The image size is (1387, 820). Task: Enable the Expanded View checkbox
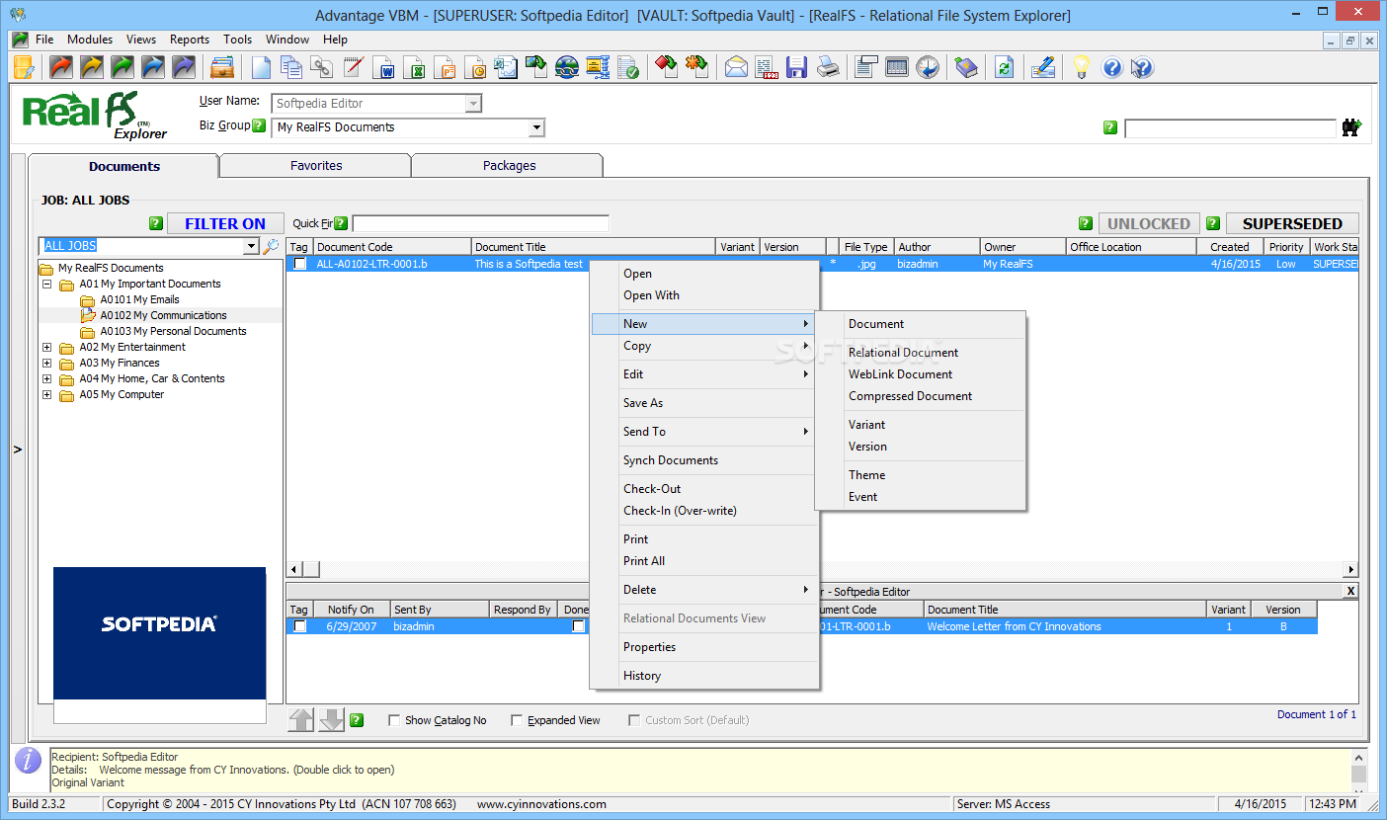(x=517, y=720)
